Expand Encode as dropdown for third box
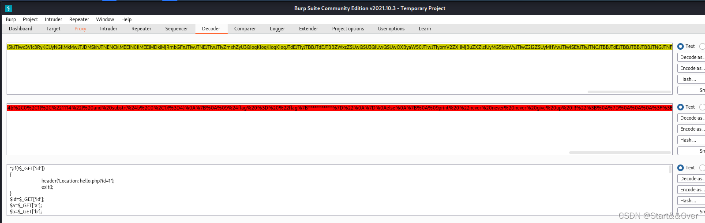The height and width of the screenshot is (223, 705). (x=691, y=190)
